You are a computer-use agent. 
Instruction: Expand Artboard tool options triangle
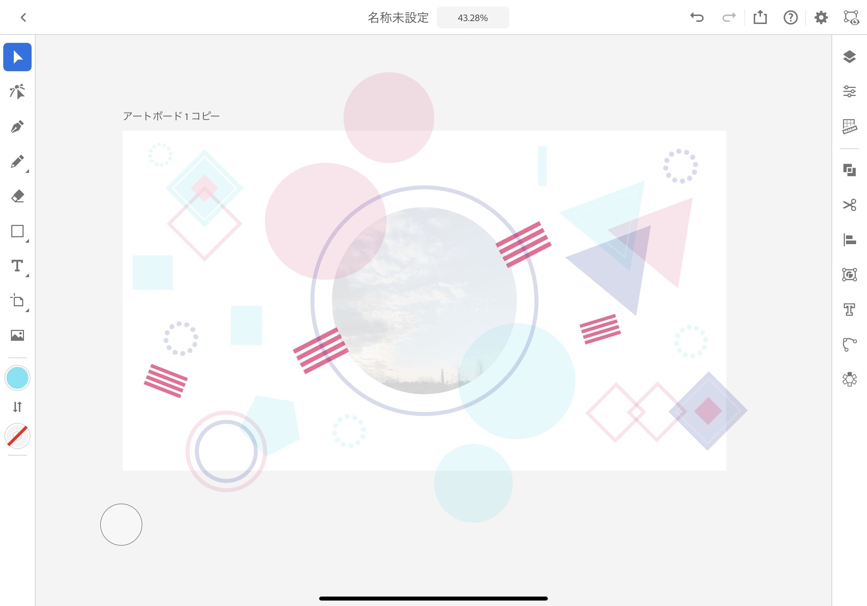tap(27, 310)
